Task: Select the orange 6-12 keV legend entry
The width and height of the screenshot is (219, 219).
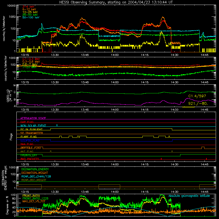Action: click(x=29, y=9)
